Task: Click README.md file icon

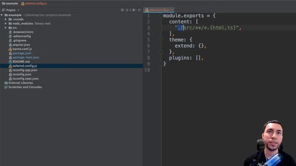Action: [x=10, y=61]
